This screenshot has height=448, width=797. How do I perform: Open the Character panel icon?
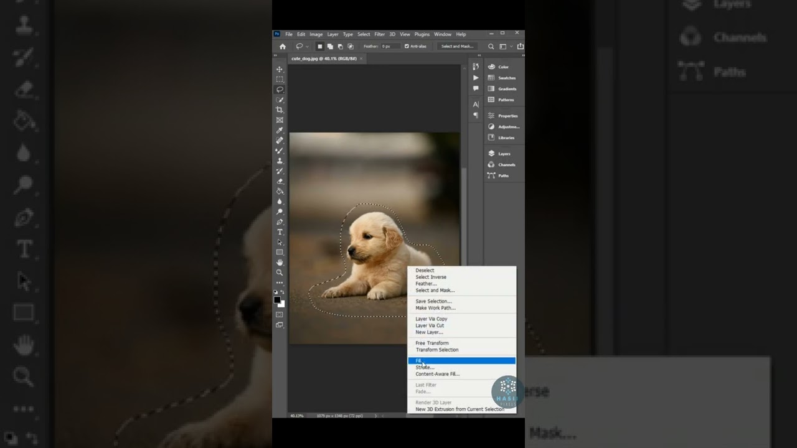click(476, 105)
